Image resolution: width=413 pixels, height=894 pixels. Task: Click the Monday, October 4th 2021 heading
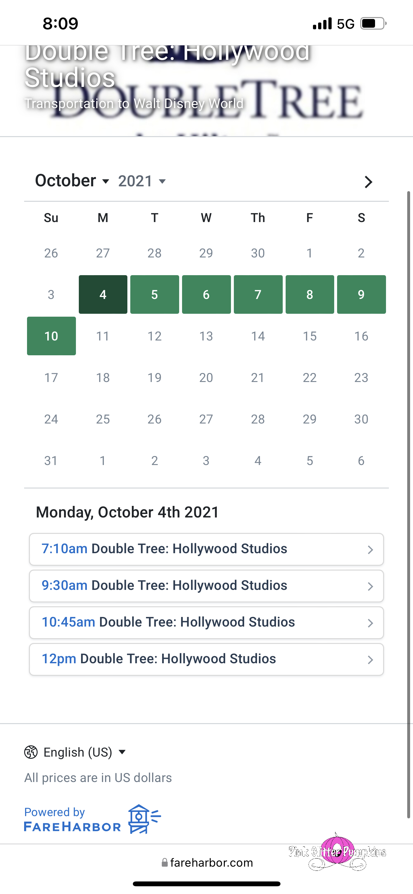click(127, 512)
